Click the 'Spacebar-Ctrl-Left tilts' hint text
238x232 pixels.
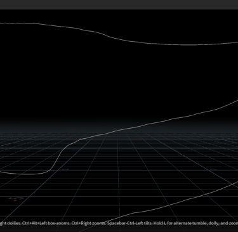pos(128,223)
